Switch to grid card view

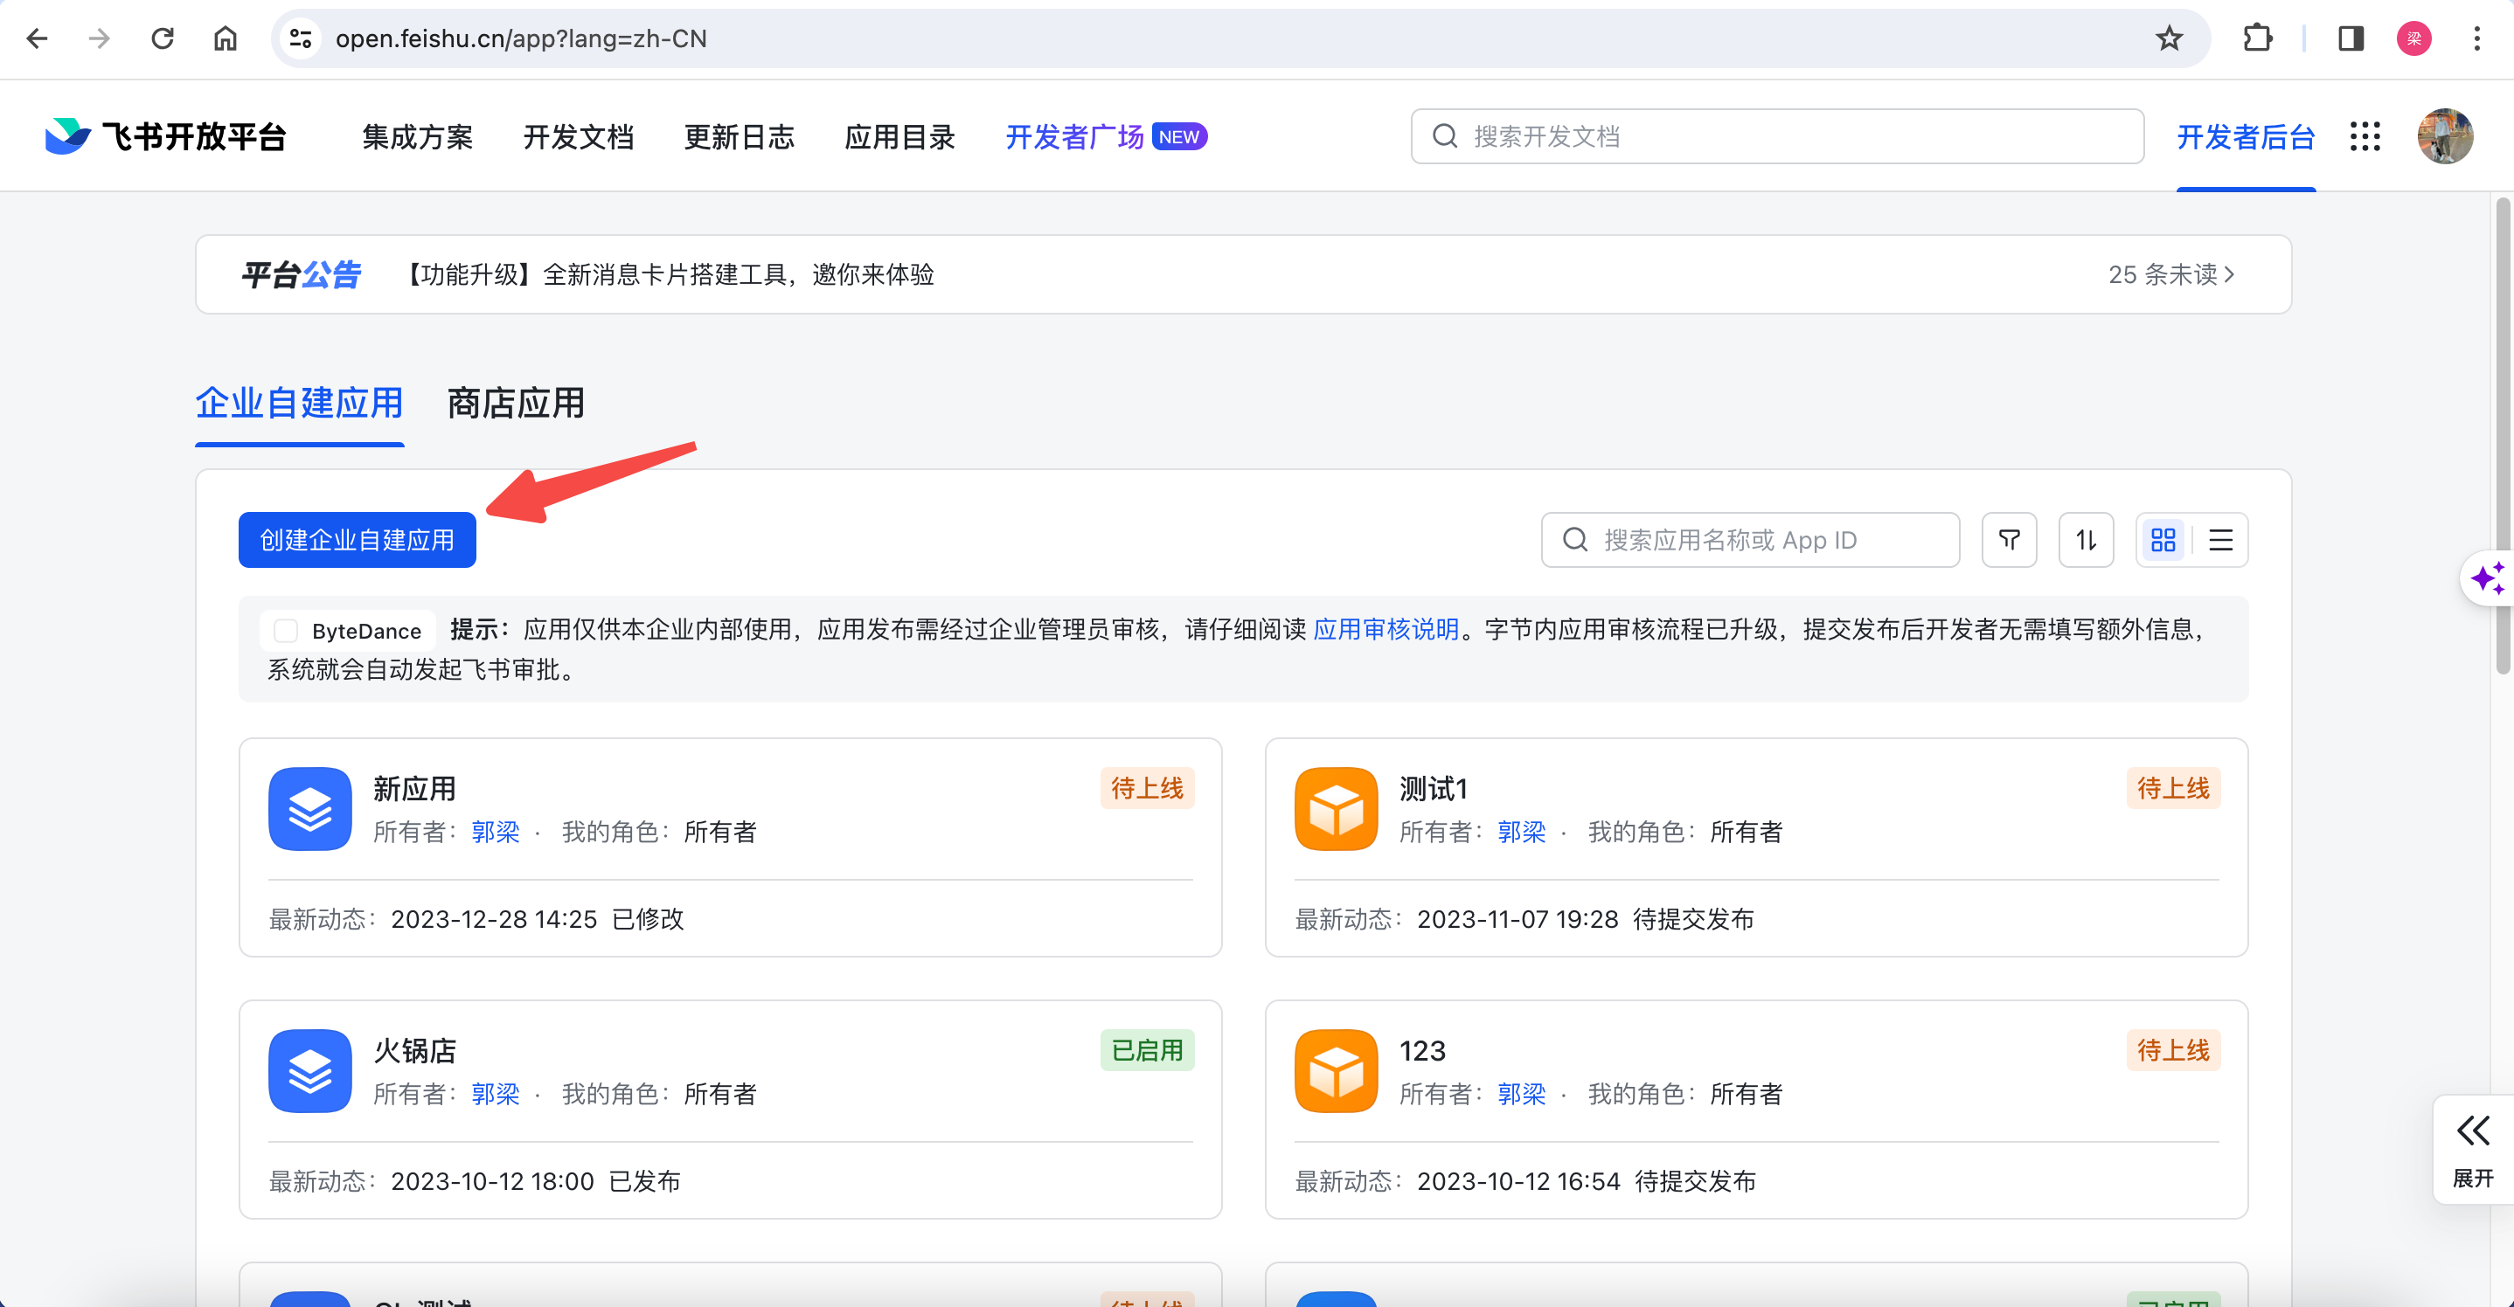pos(2163,539)
